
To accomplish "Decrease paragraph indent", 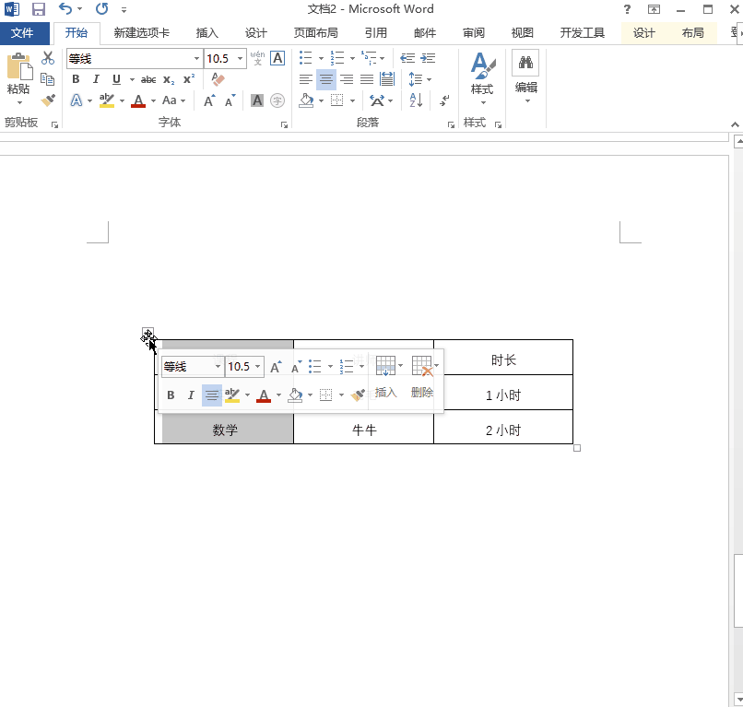I will [x=407, y=58].
